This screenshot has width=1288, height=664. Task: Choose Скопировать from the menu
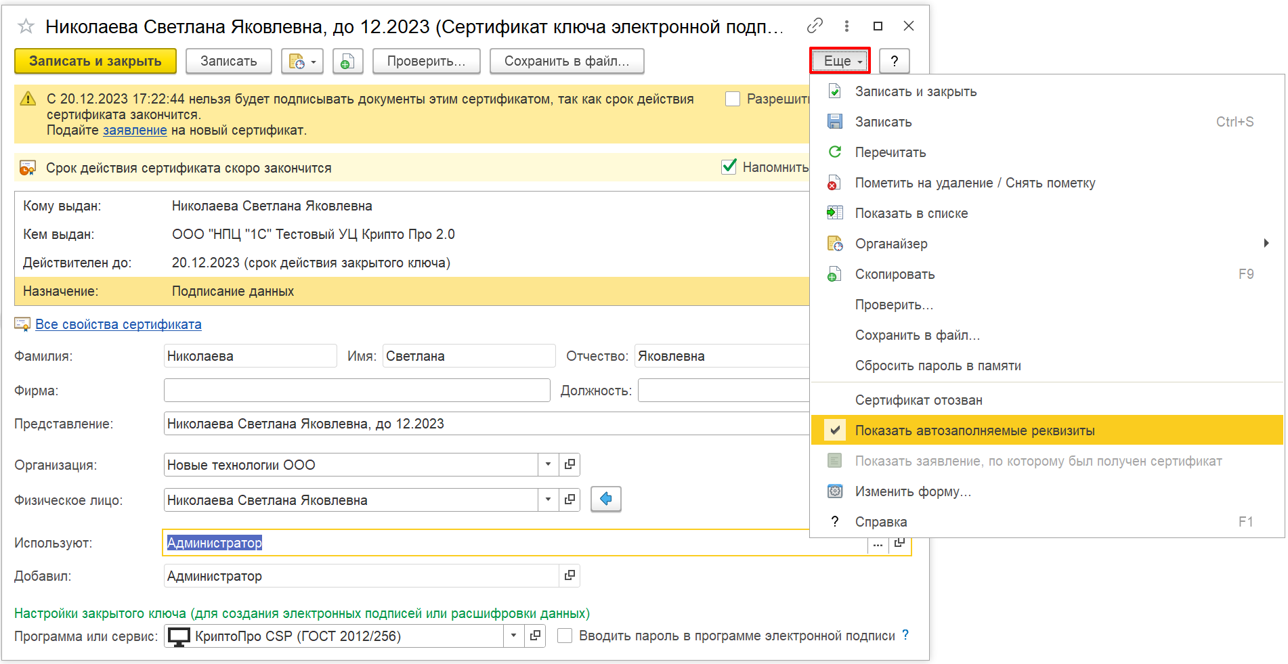tap(1047, 274)
